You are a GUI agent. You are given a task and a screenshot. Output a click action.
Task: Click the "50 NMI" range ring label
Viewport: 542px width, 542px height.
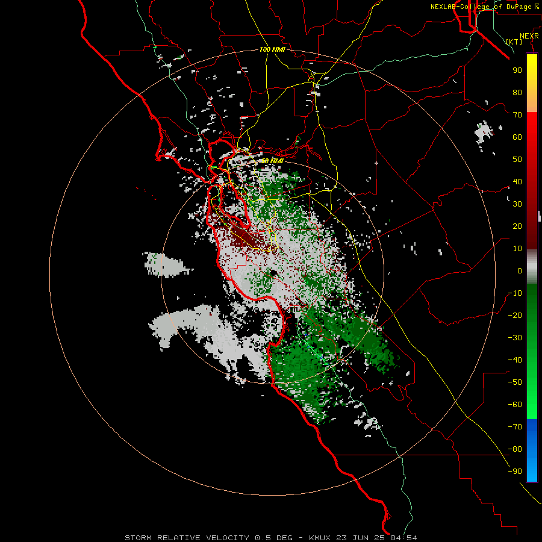point(272,161)
